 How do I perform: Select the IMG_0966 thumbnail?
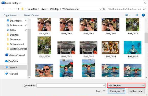click(x=110, y=25)
